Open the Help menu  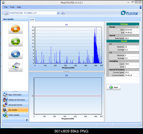point(19,7)
